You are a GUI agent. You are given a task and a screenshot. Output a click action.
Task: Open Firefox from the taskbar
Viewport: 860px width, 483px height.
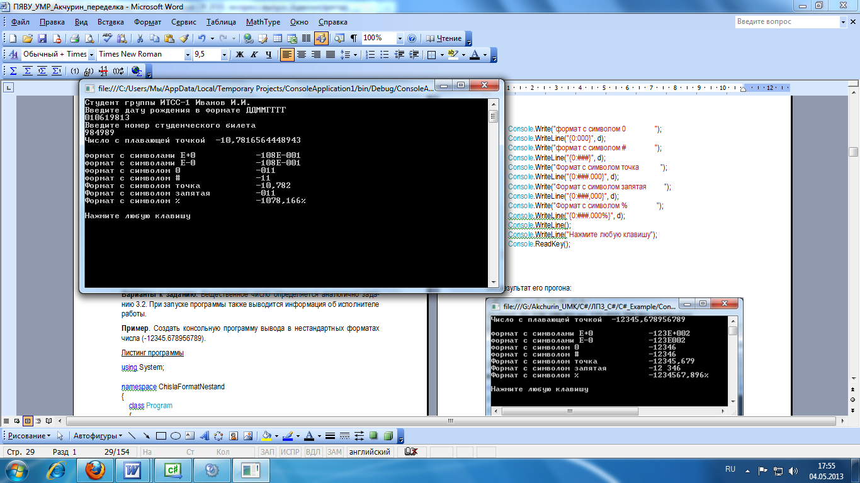94,470
